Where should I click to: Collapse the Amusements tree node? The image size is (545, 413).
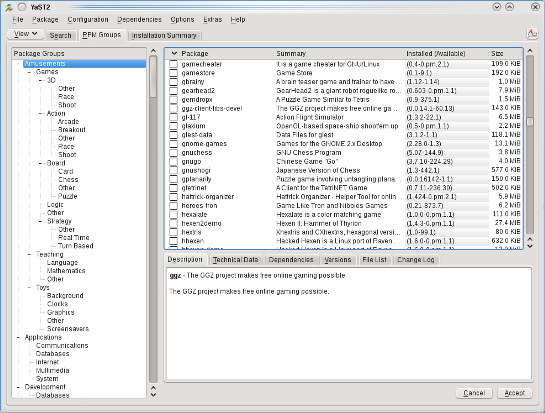(18, 64)
